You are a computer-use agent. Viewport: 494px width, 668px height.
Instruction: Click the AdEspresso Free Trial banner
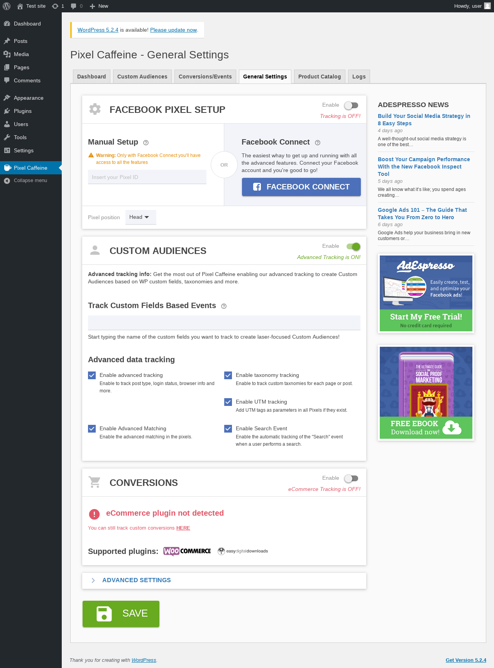point(426,293)
